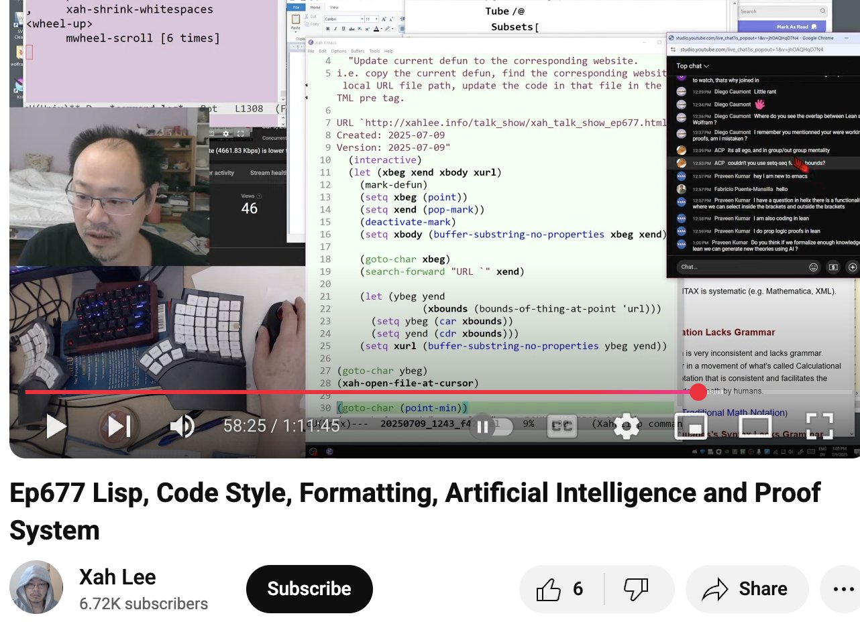The height and width of the screenshot is (630, 860).
Task: Open the Buffers menu in Xah Emacs
Action: (x=358, y=51)
